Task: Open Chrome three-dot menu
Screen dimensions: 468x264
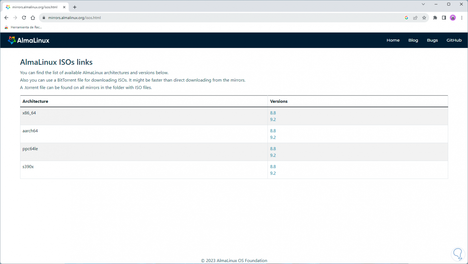Action: (462, 18)
